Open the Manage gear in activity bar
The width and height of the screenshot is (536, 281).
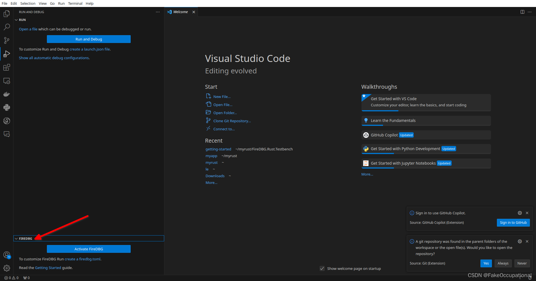coord(7,268)
